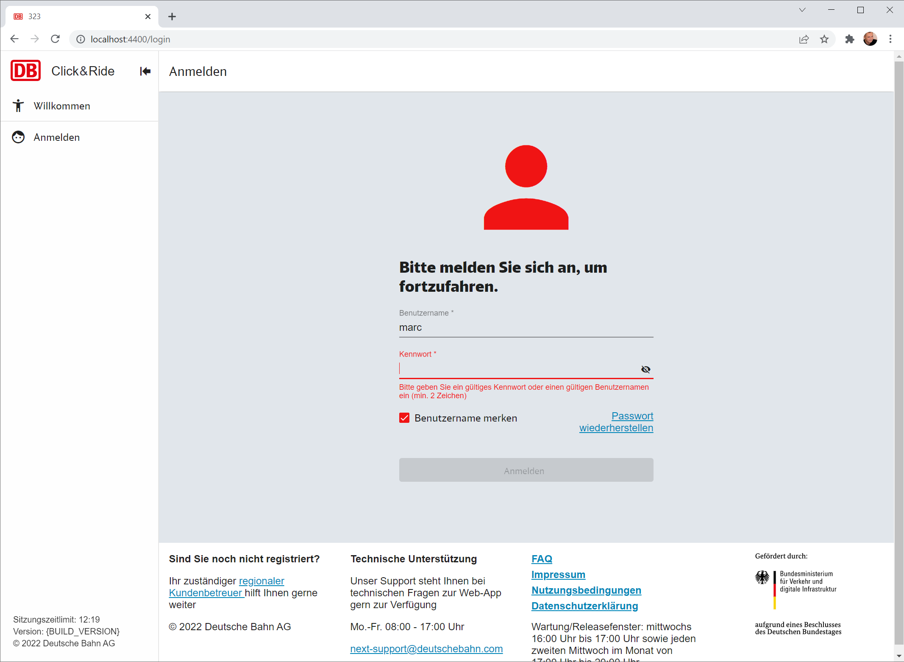This screenshot has width=904, height=662.
Task: Expand the tab search chevron
Action: point(802,10)
